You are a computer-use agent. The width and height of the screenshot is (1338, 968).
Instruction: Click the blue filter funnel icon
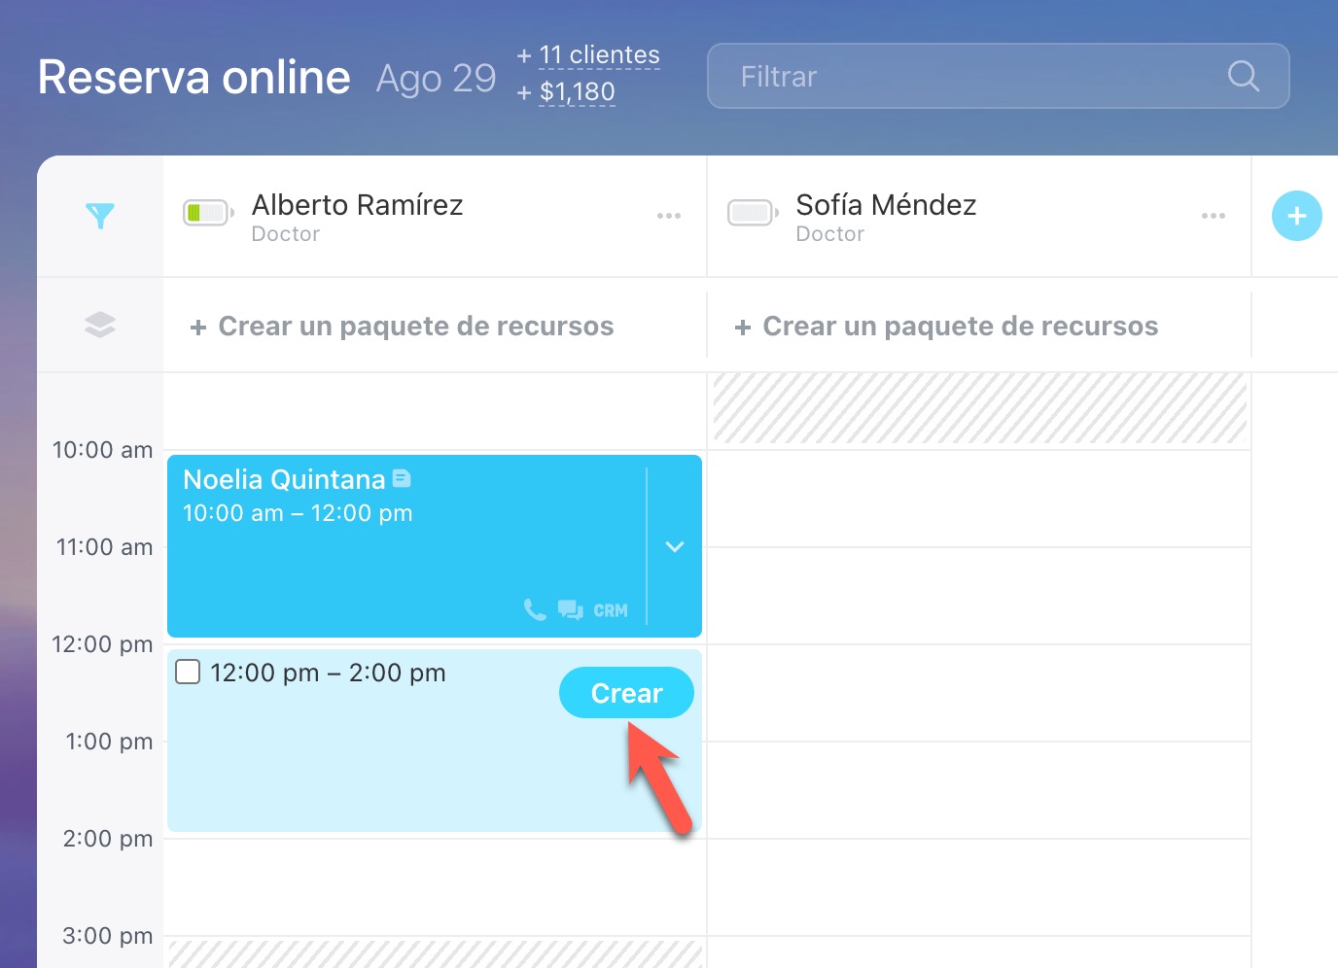[x=100, y=216]
